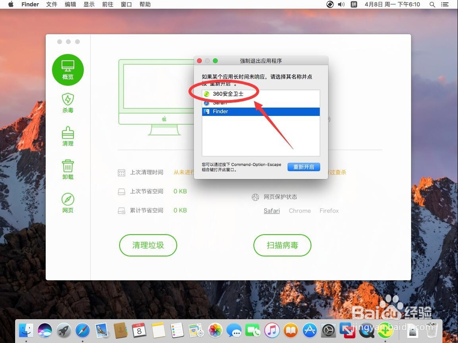Screen dimensions: 458x343
Task: Open Contacts from the Dock
Action: click(120, 331)
